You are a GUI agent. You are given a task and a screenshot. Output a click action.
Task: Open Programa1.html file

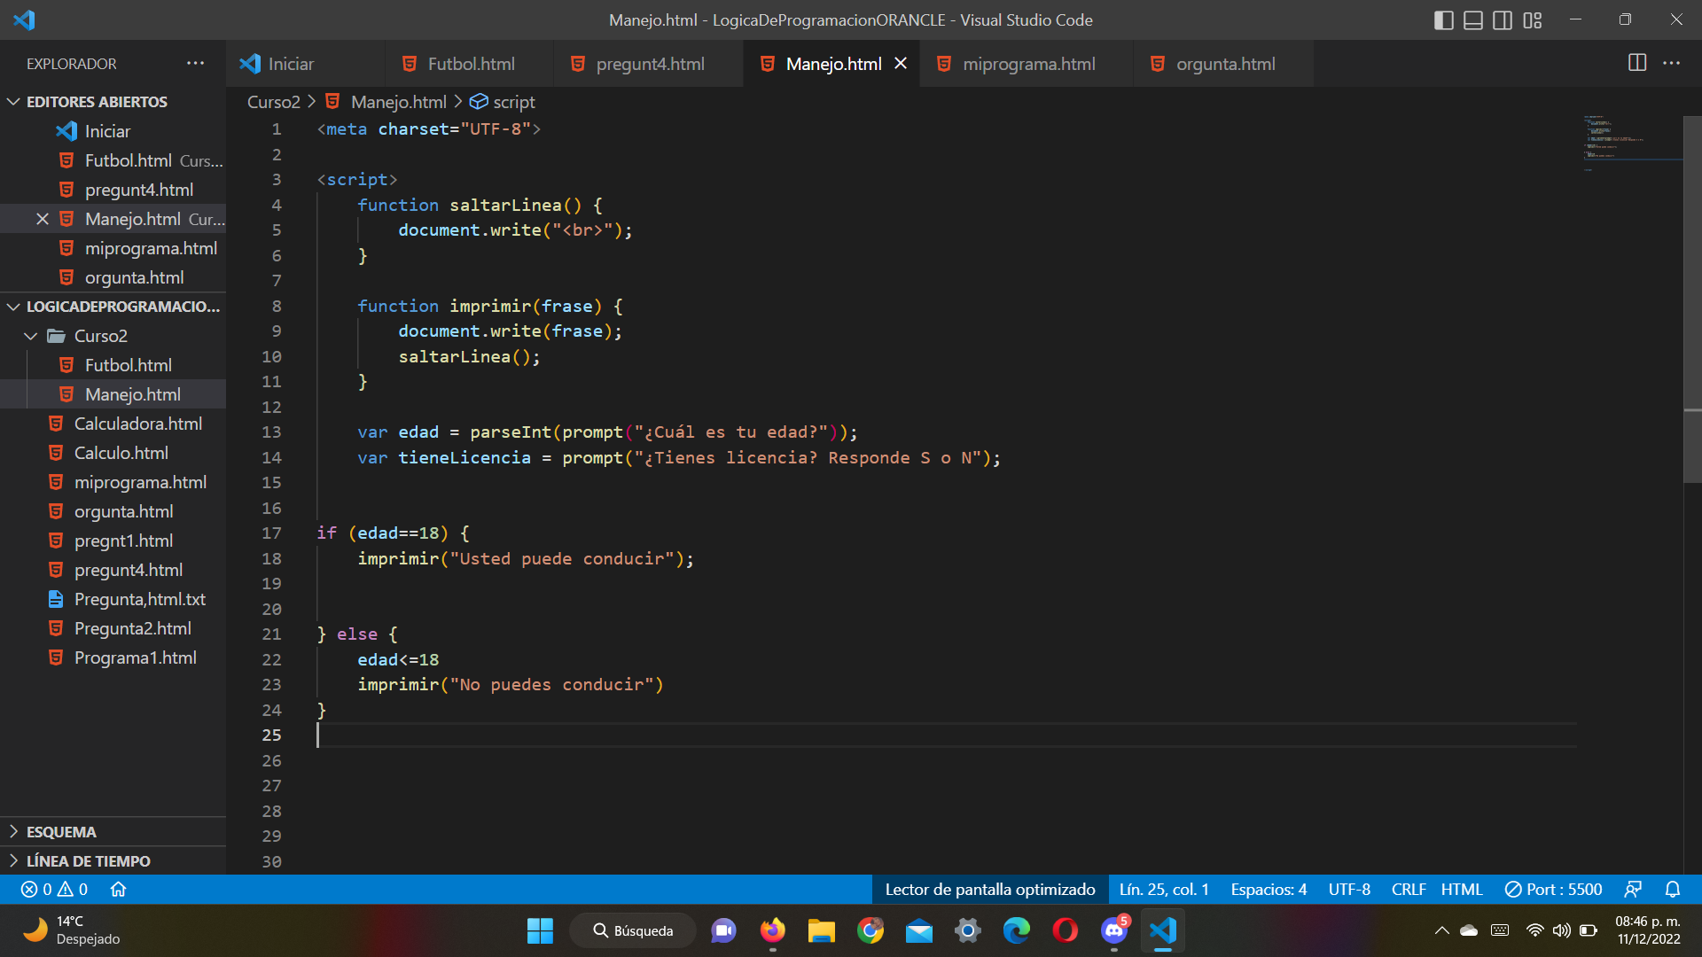point(113,657)
